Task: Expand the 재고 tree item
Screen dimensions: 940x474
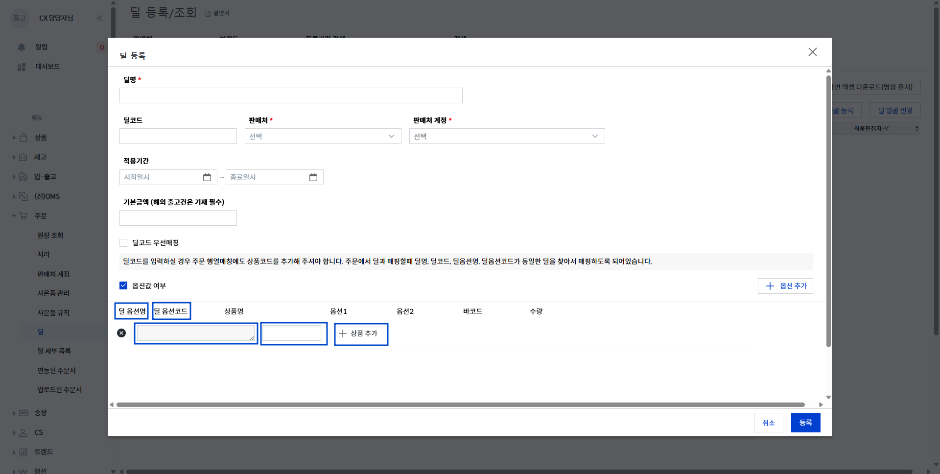Action: pos(40,157)
